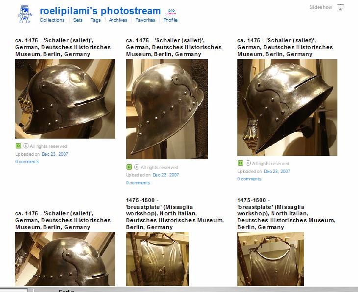The height and width of the screenshot is (292, 358).
Task: Click green privacy icon under first helmet photo
Action: (18, 146)
